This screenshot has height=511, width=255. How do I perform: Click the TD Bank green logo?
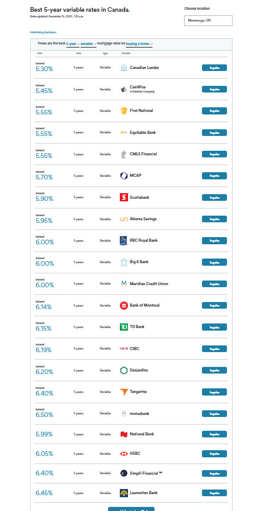tap(123, 327)
